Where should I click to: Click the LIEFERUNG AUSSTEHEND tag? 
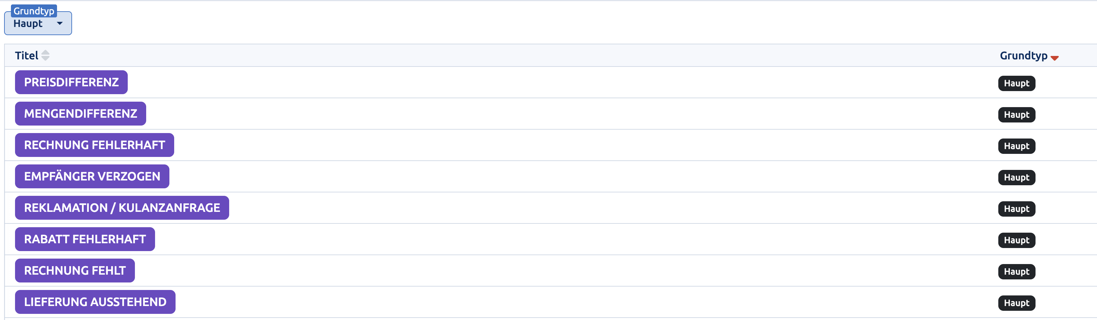[x=95, y=302]
